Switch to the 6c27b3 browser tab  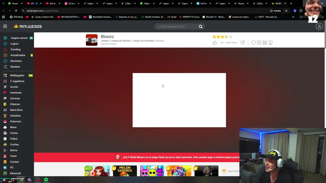[203, 4]
